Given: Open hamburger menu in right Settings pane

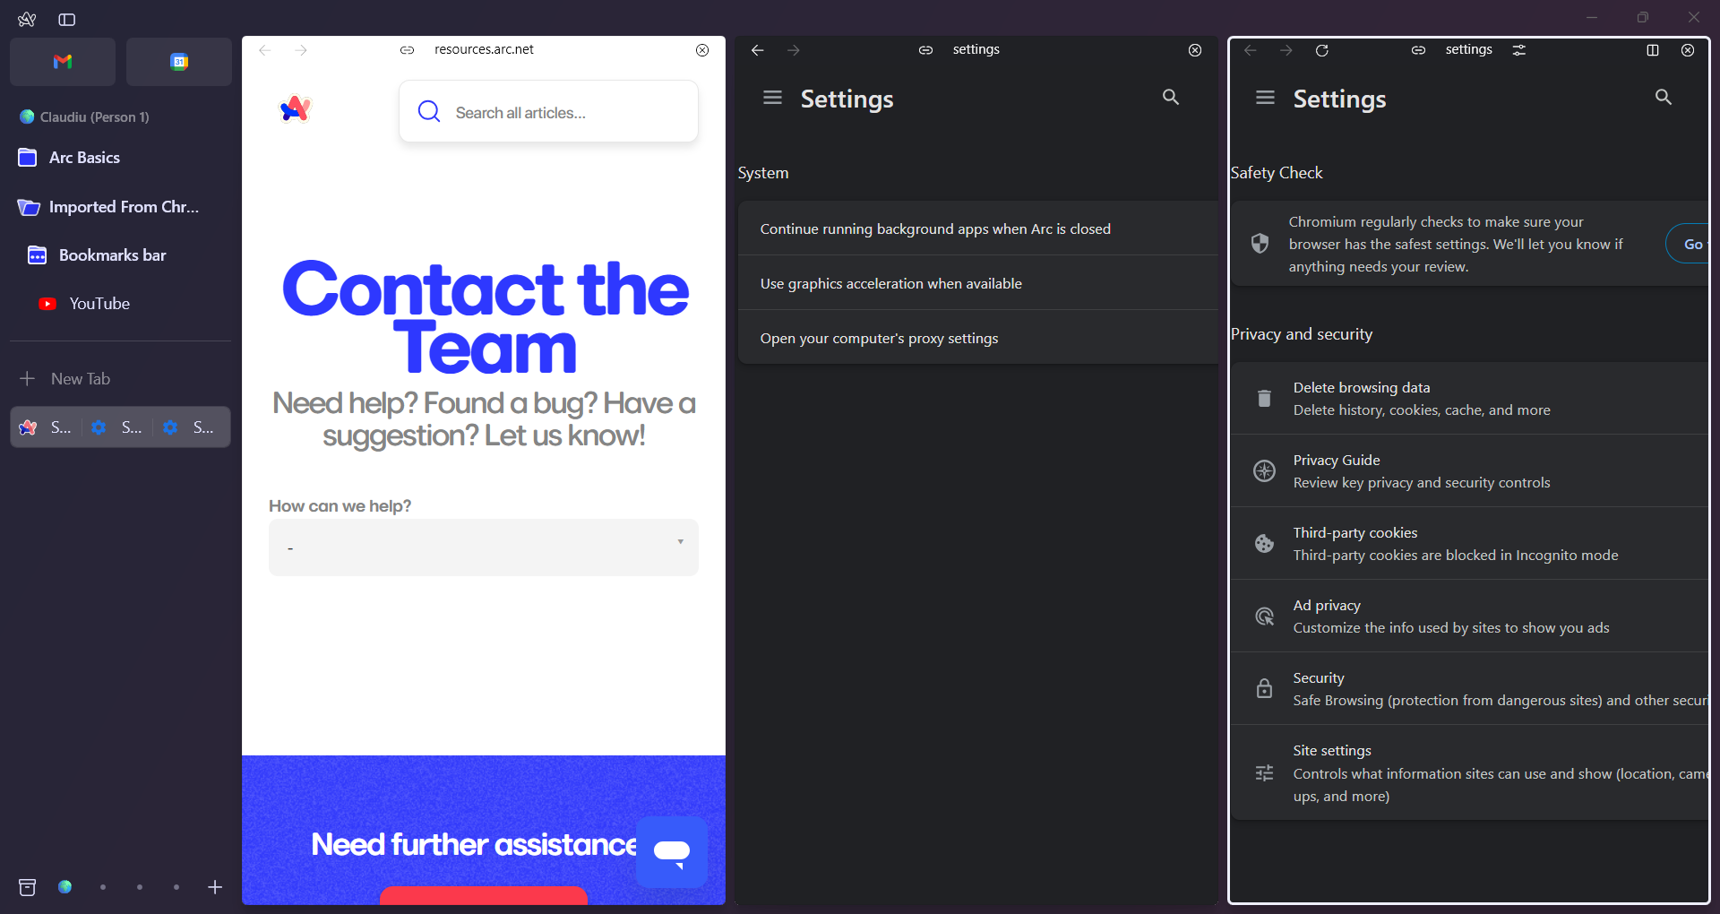Looking at the screenshot, I should tap(1265, 97).
